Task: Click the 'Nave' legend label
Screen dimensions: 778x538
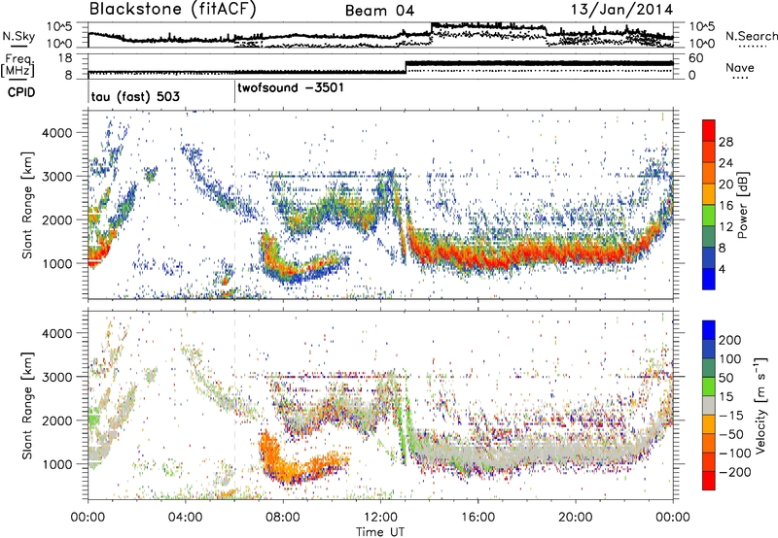Action: (x=740, y=67)
